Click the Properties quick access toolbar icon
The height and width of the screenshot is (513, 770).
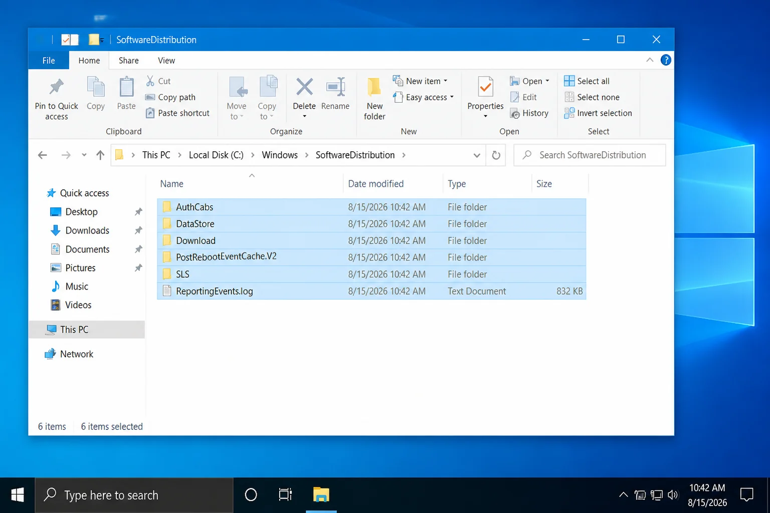pos(66,40)
